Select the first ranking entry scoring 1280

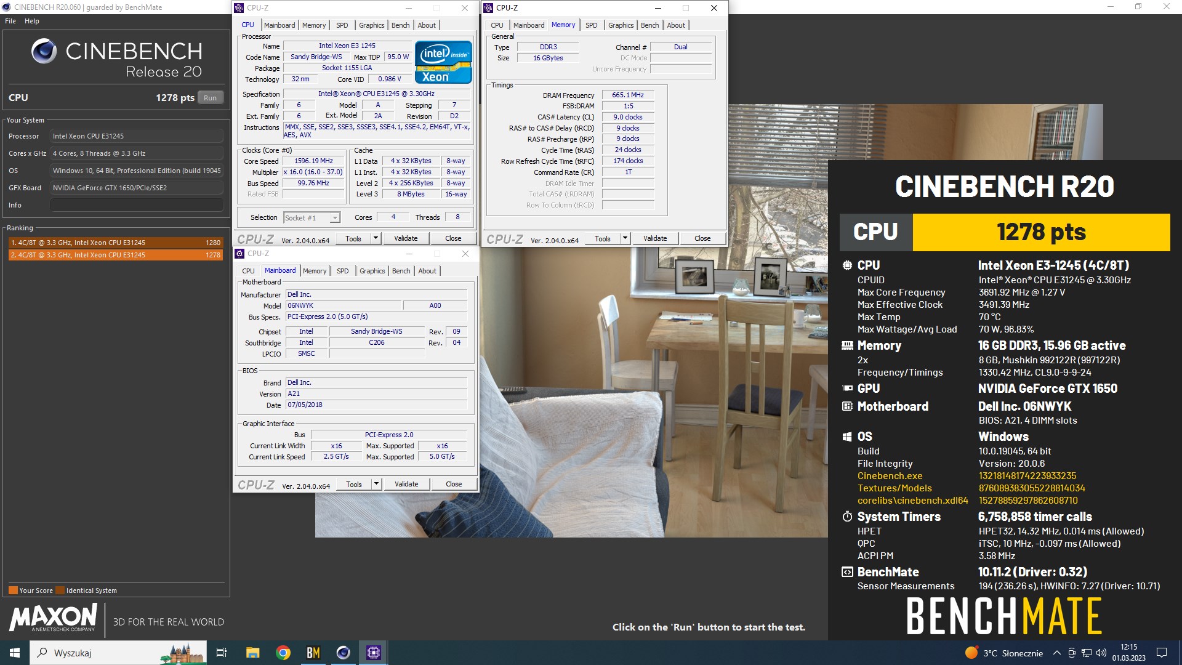click(x=115, y=243)
